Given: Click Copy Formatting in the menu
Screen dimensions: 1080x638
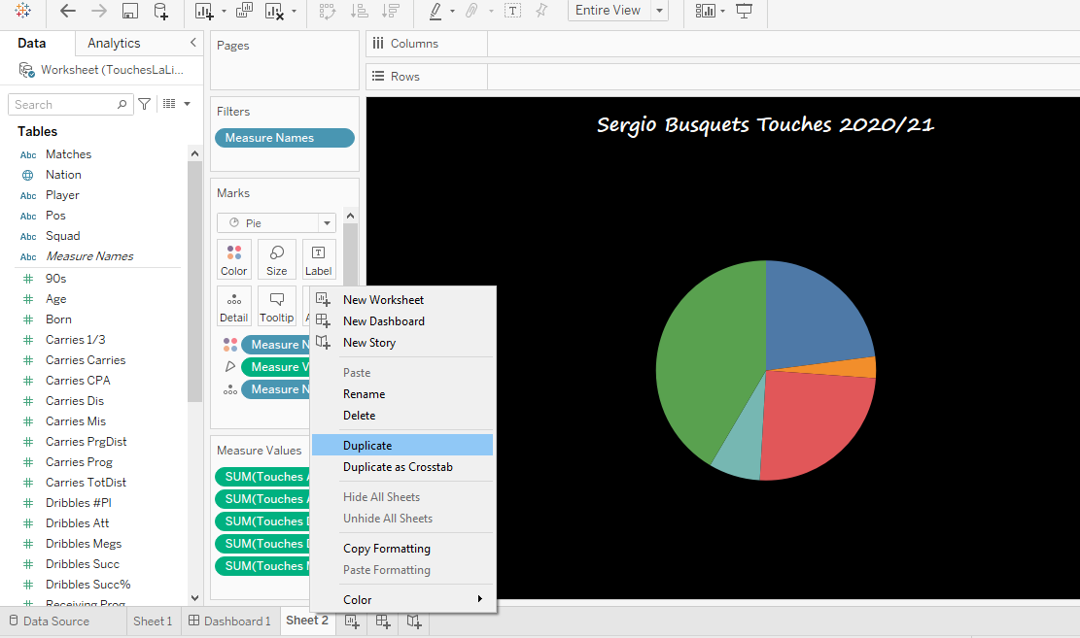Looking at the screenshot, I should pyautogui.click(x=386, y=548).
